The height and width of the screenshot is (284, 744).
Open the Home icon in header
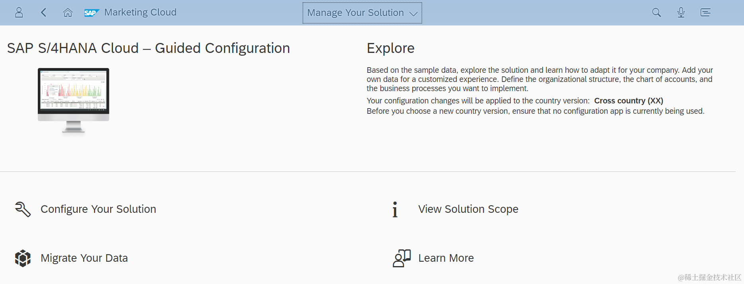point(68,13)
